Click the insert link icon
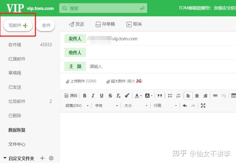The image size is (236, 163). (x=215, y=95)
